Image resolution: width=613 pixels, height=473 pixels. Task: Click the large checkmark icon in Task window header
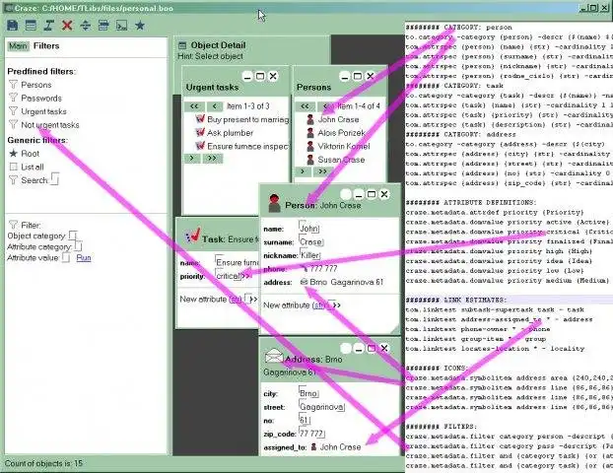[x=193, y=236]
